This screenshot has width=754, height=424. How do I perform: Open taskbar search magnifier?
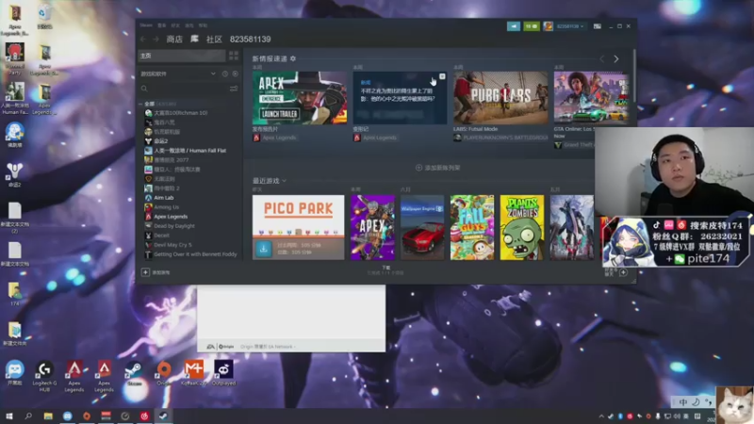coord(28,416)
